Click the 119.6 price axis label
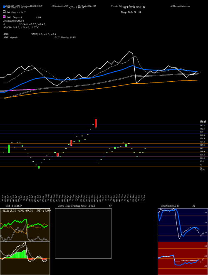The width and height of the screenshot is (208, 275). pyautogui.click(x=202, y=145)
